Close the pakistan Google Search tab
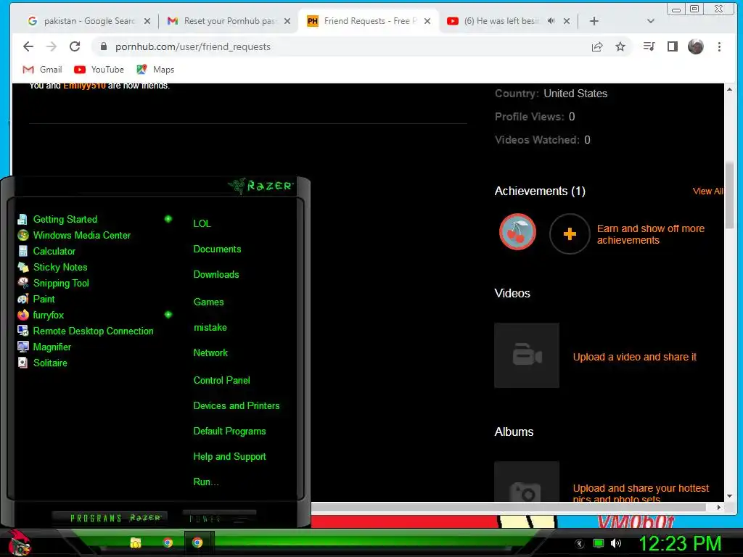Viewport: 743px width, 557px height. tap(147, 21)
